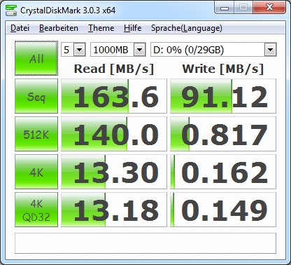Select 4K read result 13.30
The height and width of the screenshot is (265, 291).
click(114, 172)
